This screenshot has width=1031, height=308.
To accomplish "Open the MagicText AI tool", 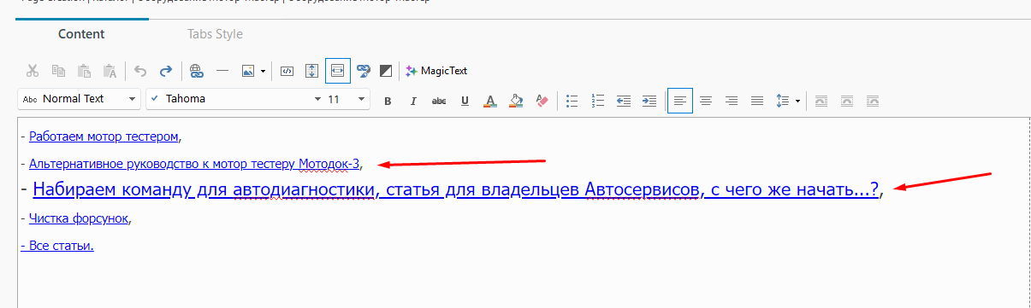I will point(436,71).
